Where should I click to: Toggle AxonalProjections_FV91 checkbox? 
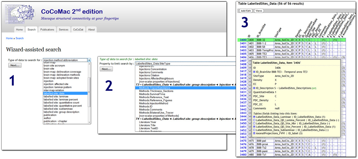(255, 133)
